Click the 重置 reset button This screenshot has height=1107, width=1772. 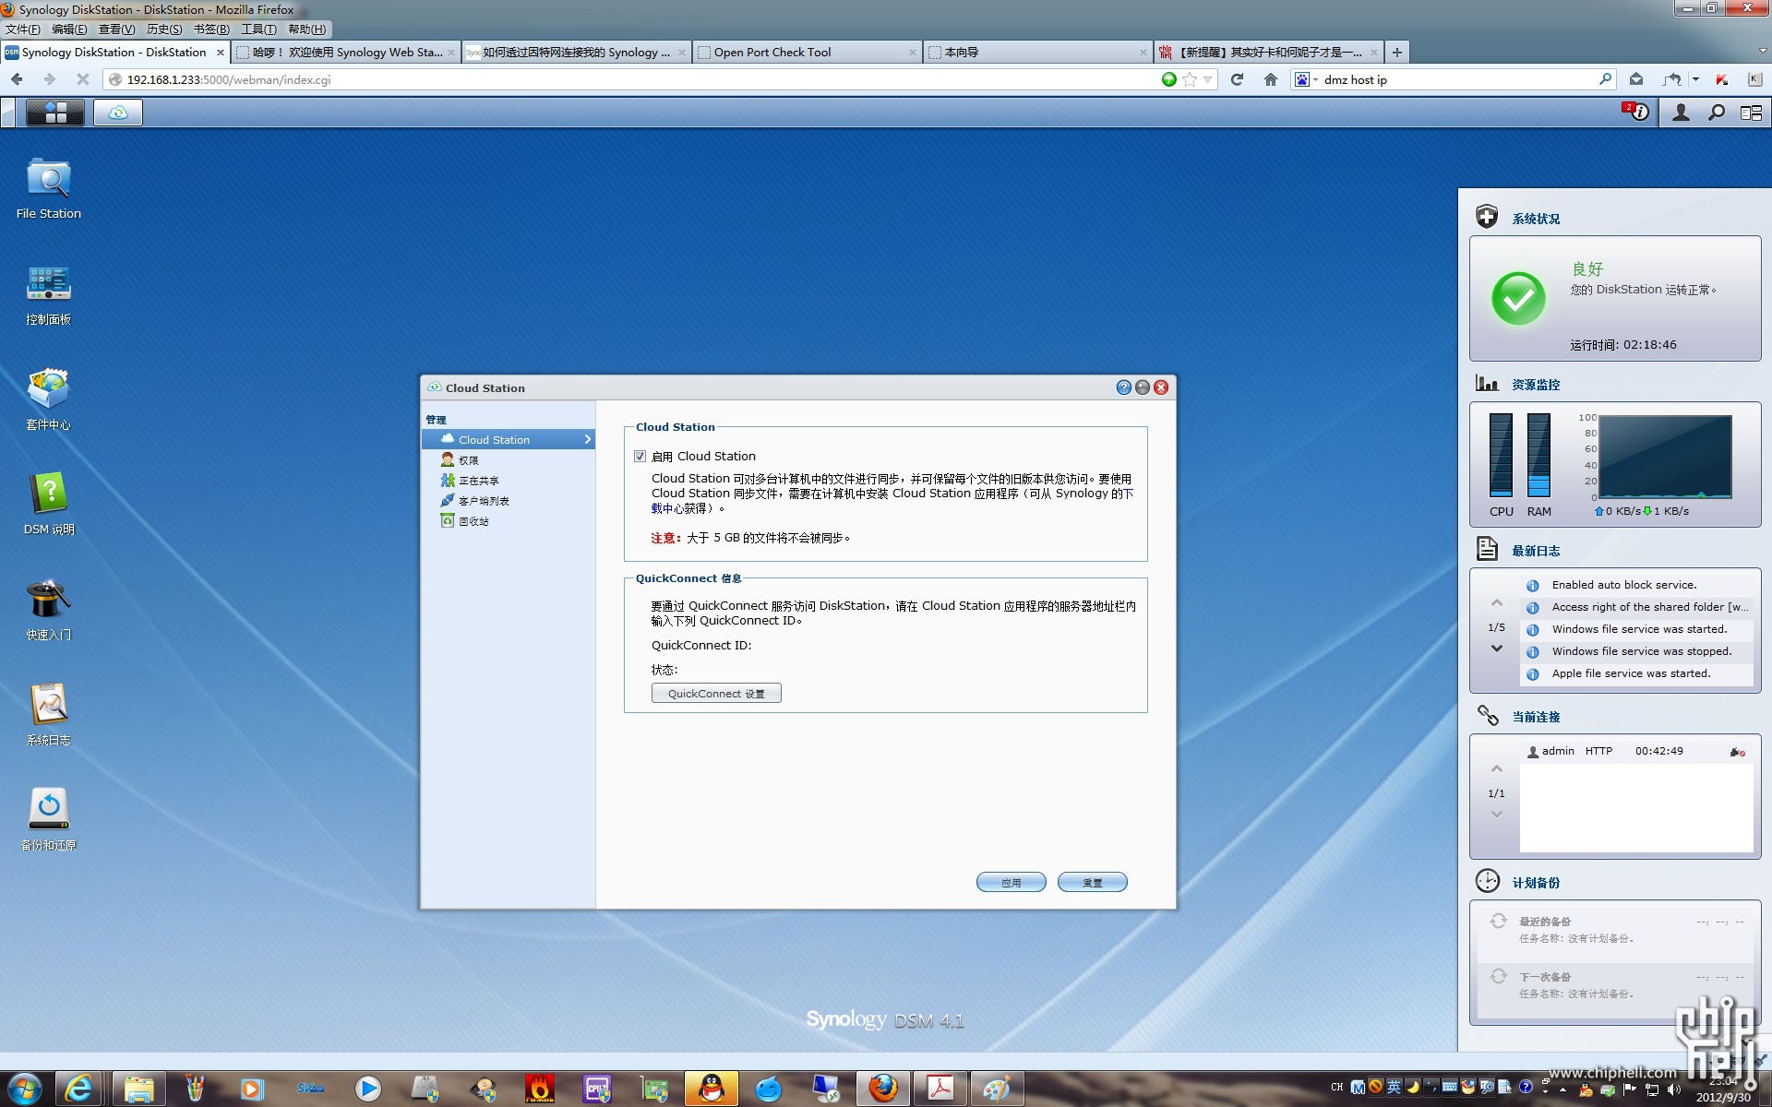point(1093,883)
